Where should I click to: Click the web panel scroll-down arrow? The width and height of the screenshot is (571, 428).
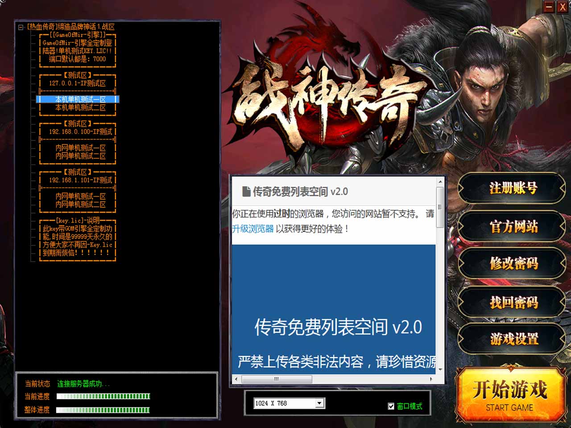pyautogui.click(x=440, y=369)
